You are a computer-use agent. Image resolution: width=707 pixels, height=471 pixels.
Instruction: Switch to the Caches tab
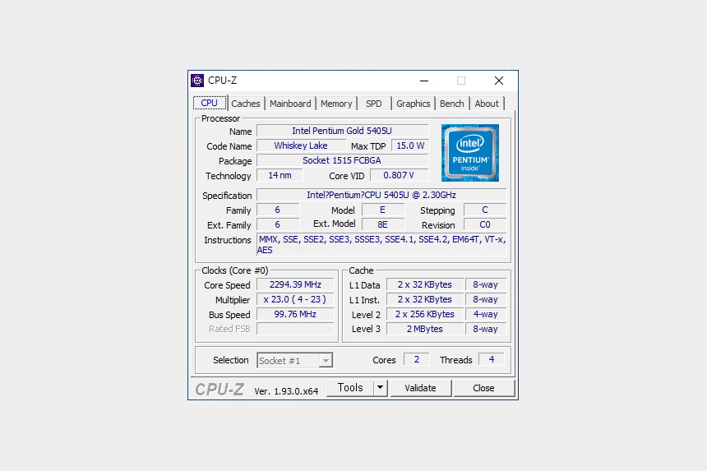click(x=246, y=104)
